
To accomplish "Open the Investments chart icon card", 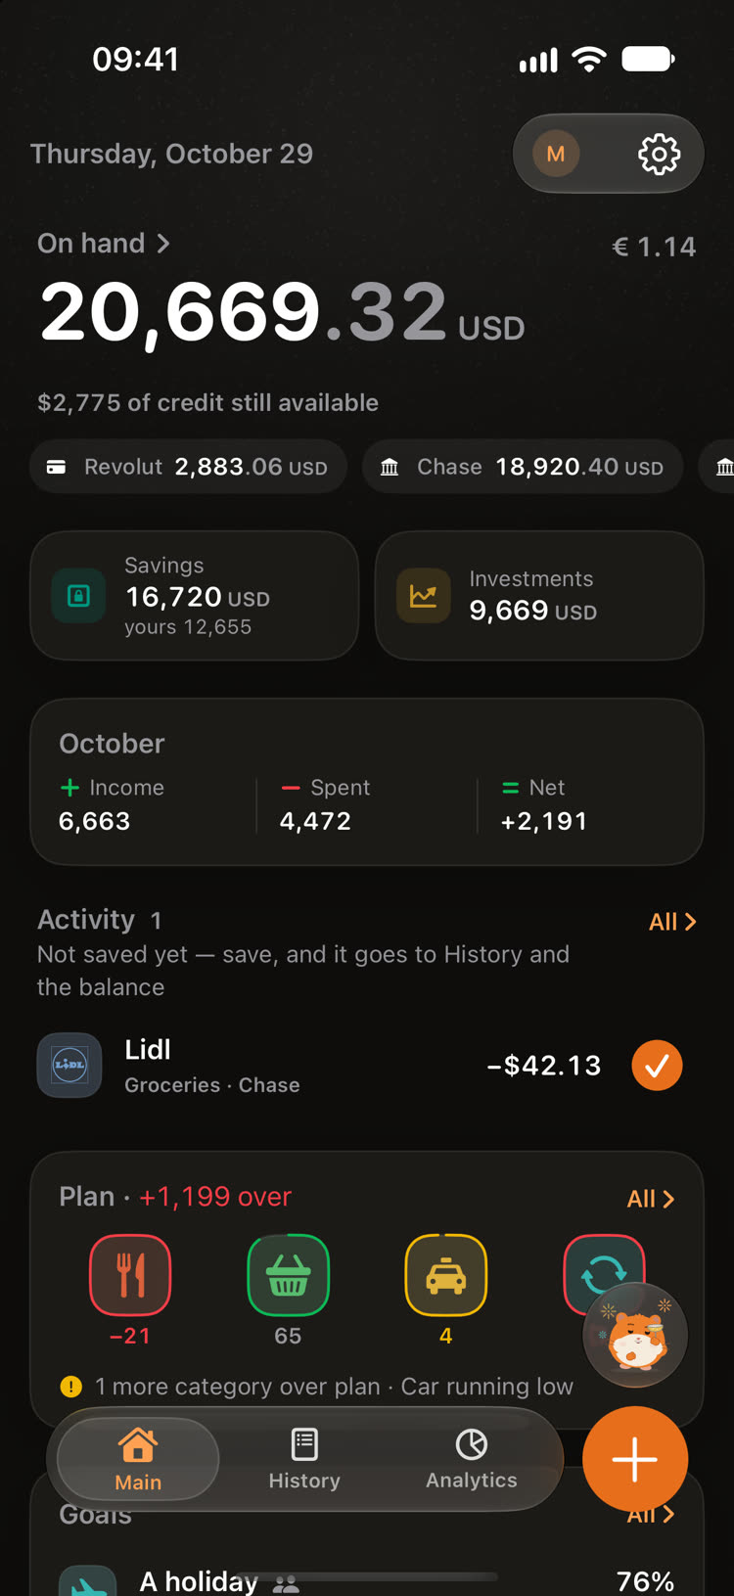I will pyautogui.click(x=539, y=595).
